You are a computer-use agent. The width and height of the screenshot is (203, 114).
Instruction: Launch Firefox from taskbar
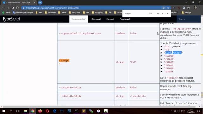pyautogui.click(x=40, y=111)
